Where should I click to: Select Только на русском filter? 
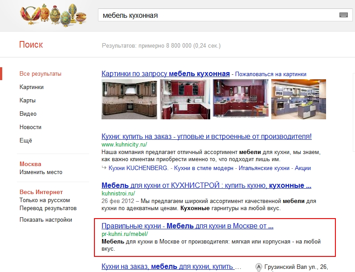45,200
